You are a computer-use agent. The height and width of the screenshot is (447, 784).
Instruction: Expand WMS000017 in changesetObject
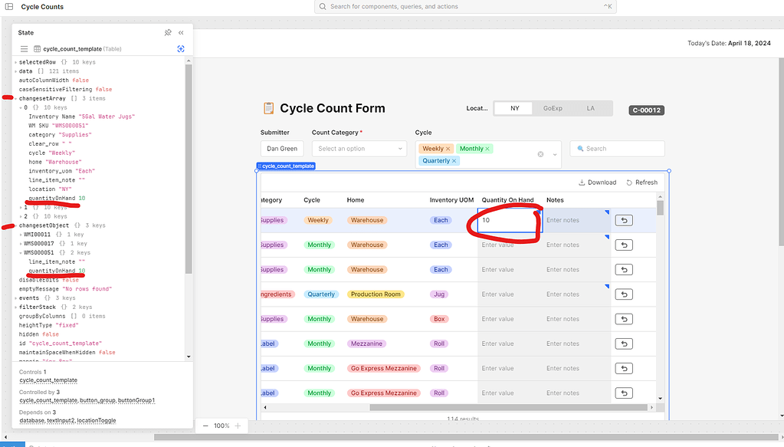coord(21,244)
